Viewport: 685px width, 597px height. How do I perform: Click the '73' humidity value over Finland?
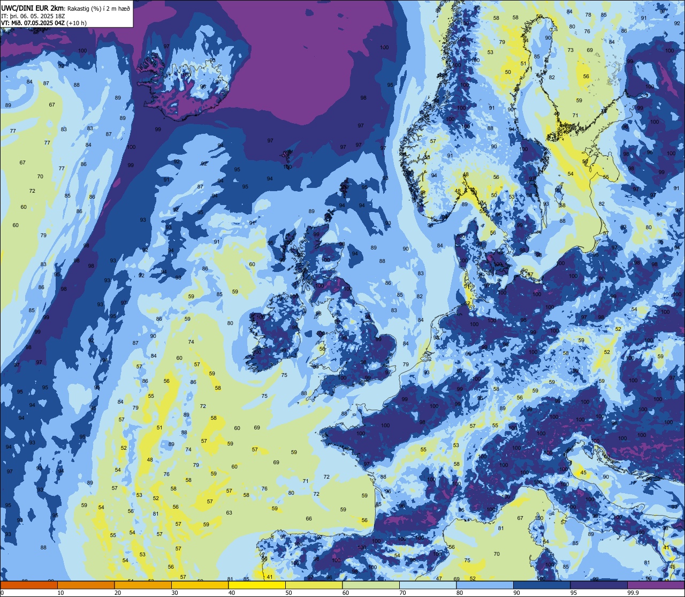(570, 50)
